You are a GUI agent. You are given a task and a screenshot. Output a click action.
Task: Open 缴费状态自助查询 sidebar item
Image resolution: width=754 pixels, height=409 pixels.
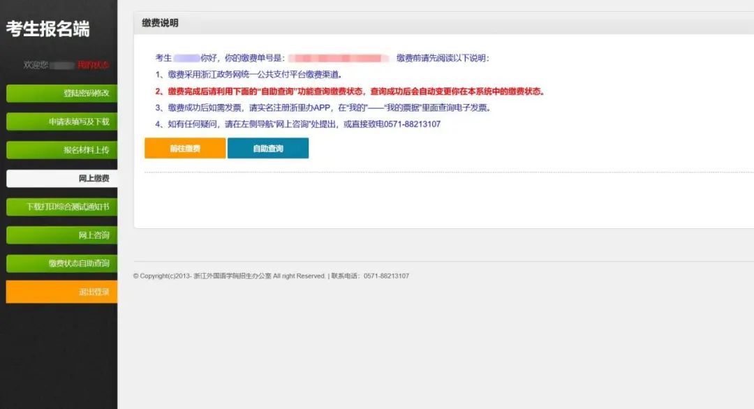61,263
